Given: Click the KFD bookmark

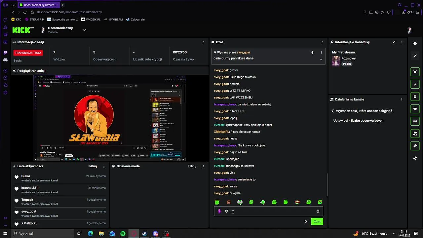Looking at the screenshot, I should [16, 20].
